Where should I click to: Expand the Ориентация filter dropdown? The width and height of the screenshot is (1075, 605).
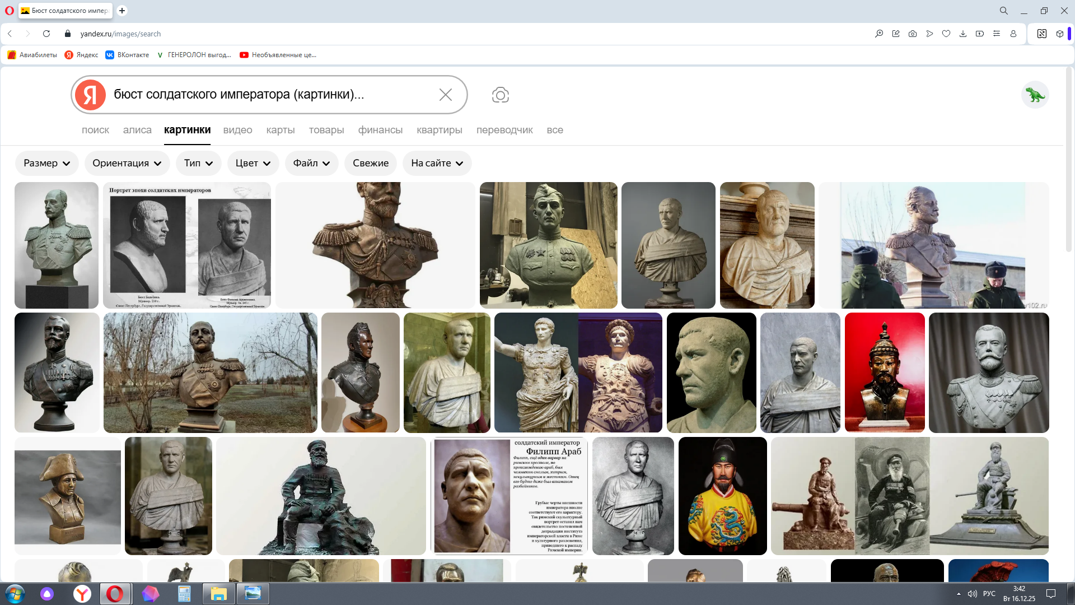tap(127, 163)
